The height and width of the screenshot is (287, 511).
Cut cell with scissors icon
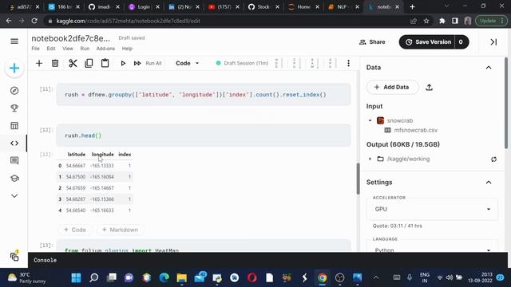[73, 63]
